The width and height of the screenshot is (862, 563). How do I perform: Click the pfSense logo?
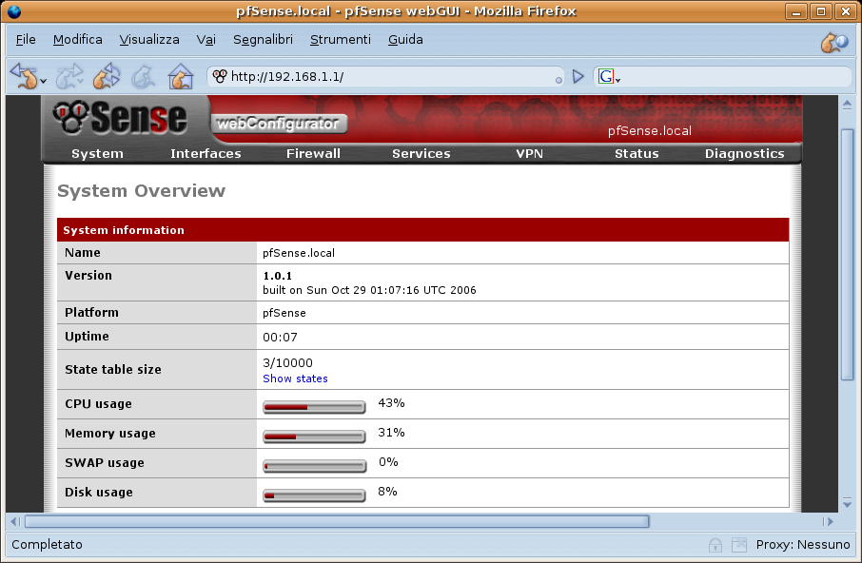point(120,118)
